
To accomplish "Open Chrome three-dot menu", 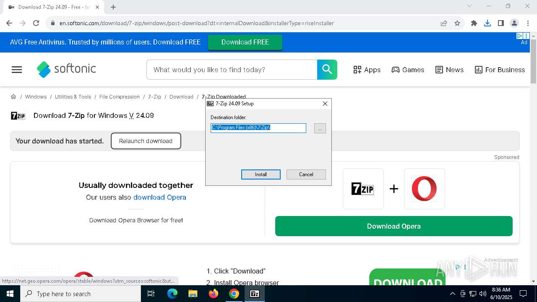I will tap(528, 23).
